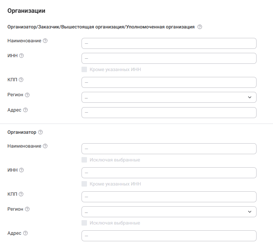Click the first ИНН input field

(x=169, y=58)
